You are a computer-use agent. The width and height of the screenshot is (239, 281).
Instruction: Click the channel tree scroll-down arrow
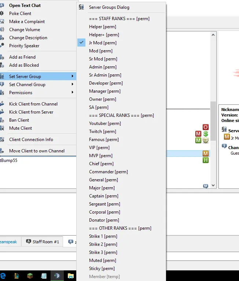[213, 186]
